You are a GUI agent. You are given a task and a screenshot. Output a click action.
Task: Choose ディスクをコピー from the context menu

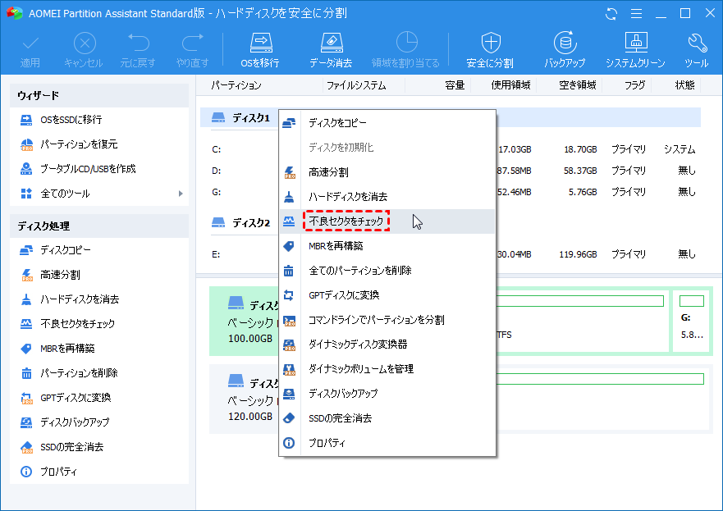(x=337, y=123)
